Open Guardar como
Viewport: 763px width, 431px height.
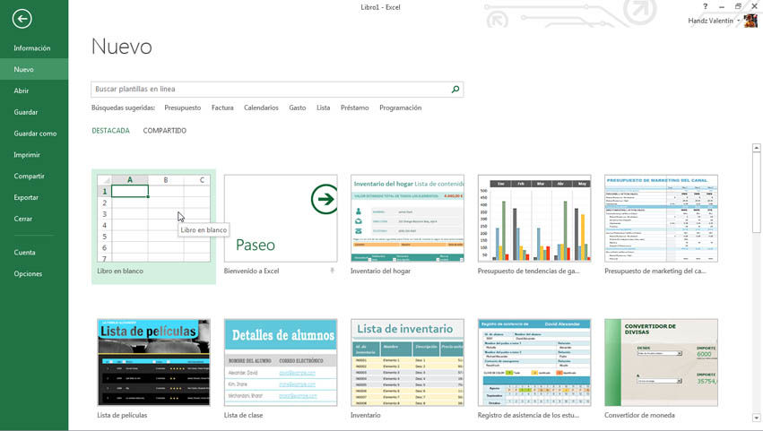[x=35, y=134]
